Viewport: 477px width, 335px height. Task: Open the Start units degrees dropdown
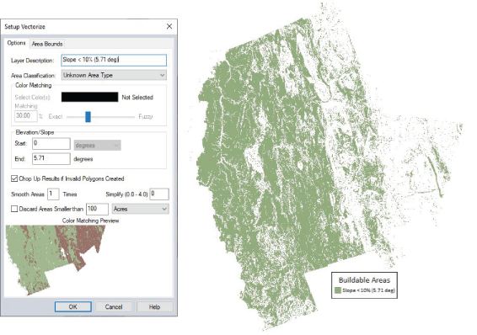tap(98, 145)
